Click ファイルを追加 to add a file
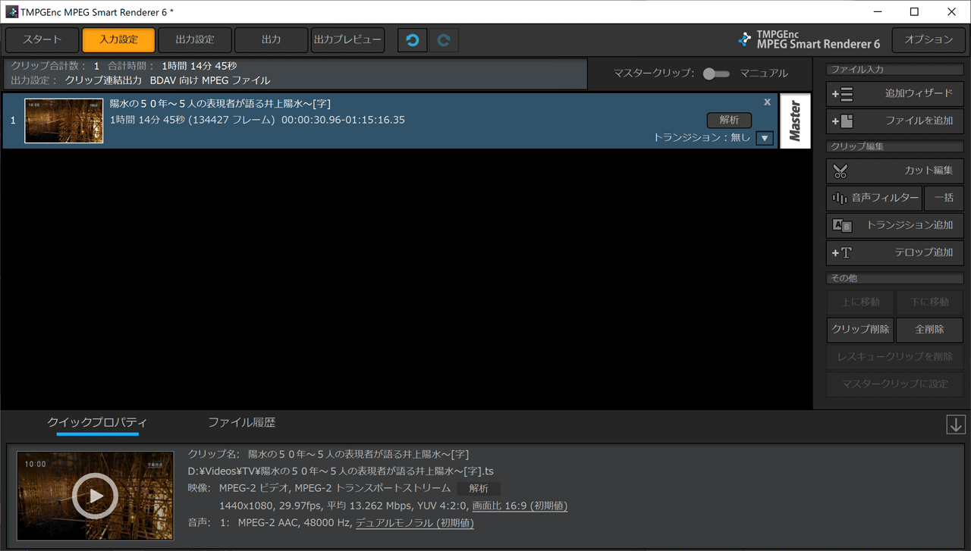The width and height of the screenshot is (971, 551). click(x=894, y=121)
